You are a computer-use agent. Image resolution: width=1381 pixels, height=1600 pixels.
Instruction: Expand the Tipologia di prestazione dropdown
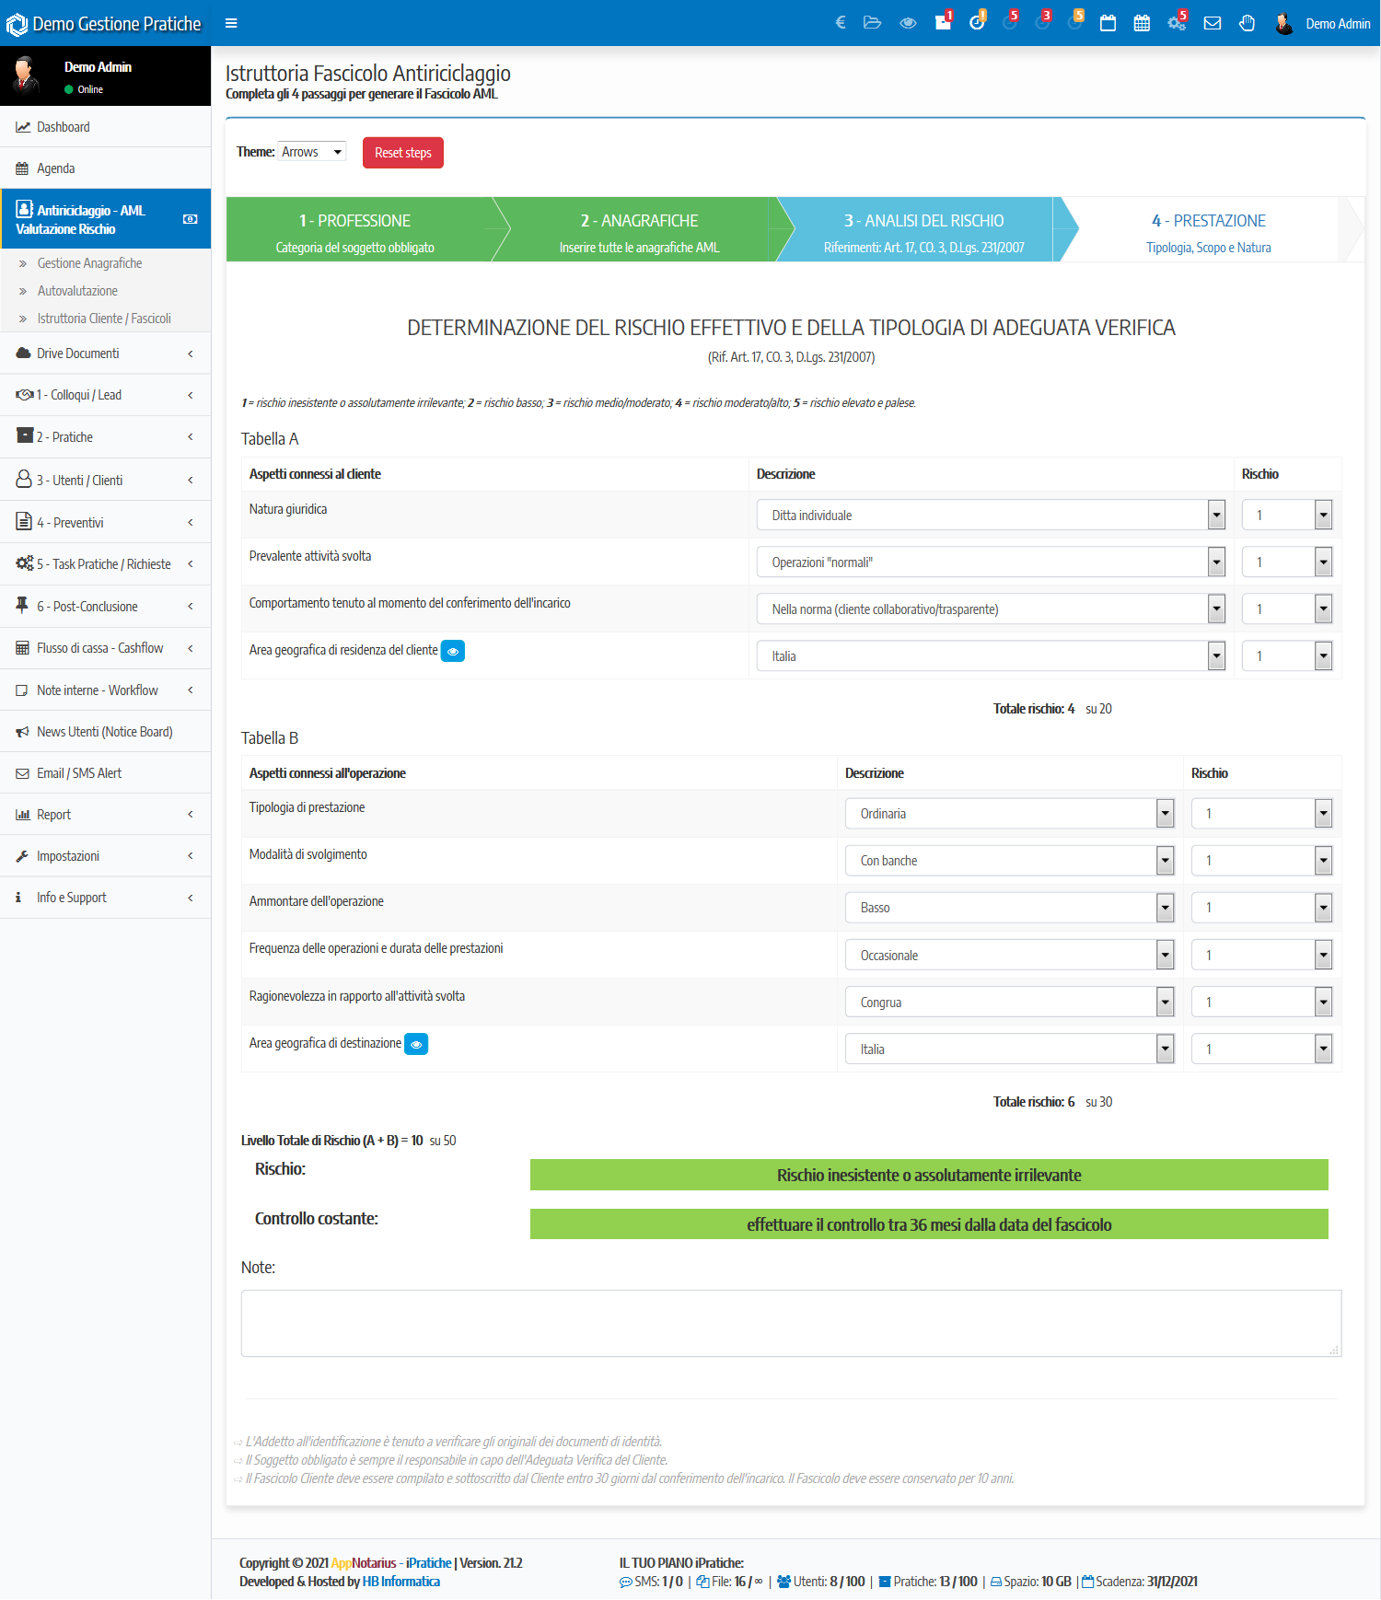(x=1009, y=814)
